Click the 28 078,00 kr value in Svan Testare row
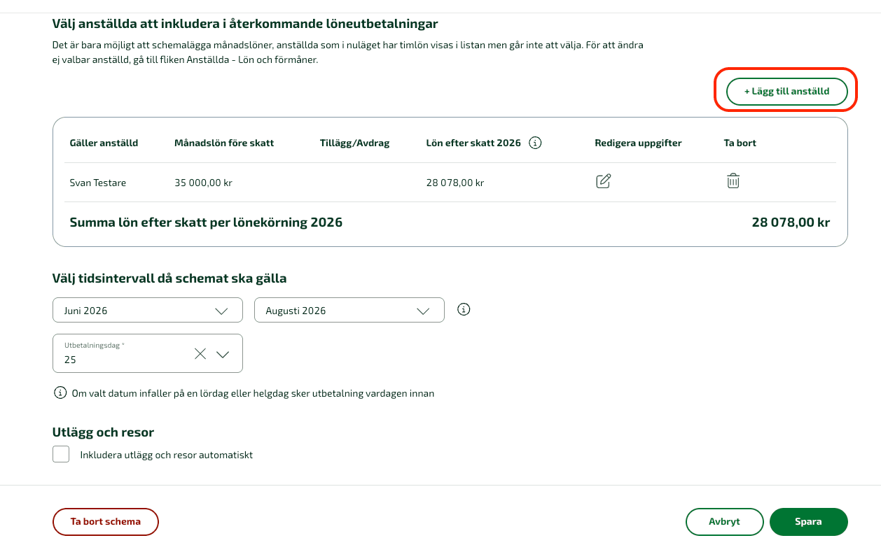 click(x=455, y=183)
